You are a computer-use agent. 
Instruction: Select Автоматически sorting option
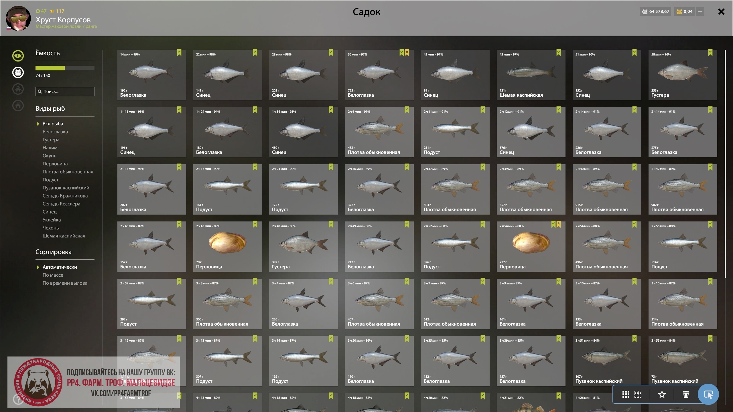coord(60,267)
